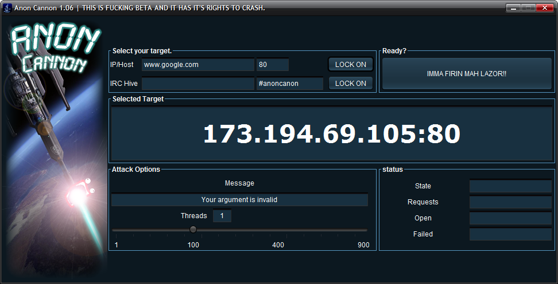
Task: Close the Anon Cannon window
Action: click(x=544, y=7)
